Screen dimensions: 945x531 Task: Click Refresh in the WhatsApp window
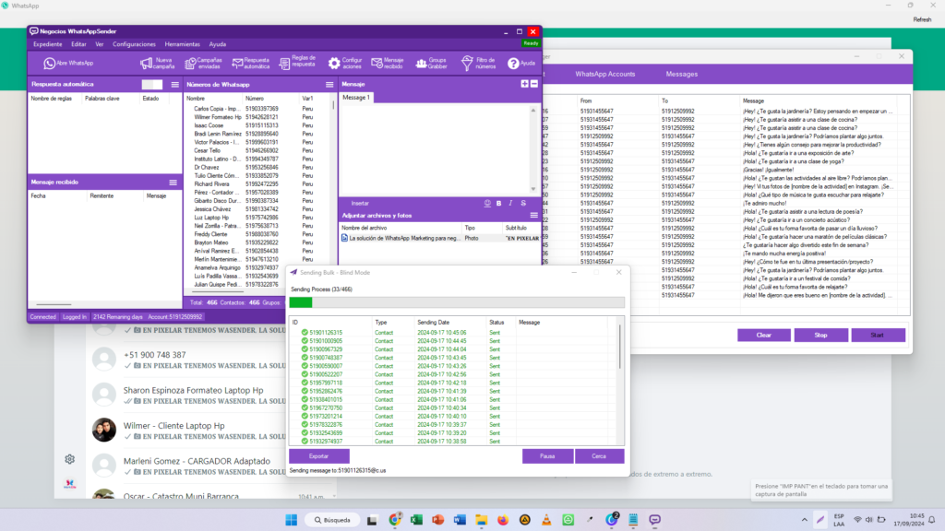click(x=922, y=20)
